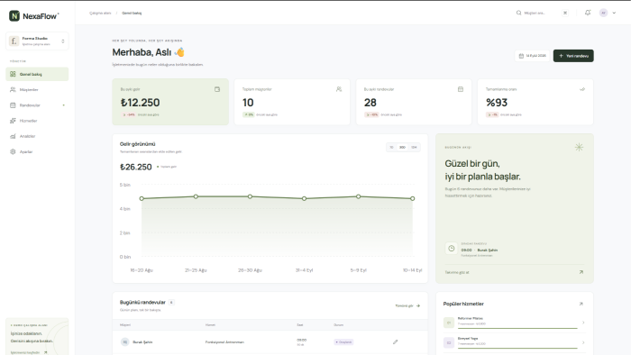
Task: Click the keyboard shortcut badge in search
Action: tap(565, 13)
